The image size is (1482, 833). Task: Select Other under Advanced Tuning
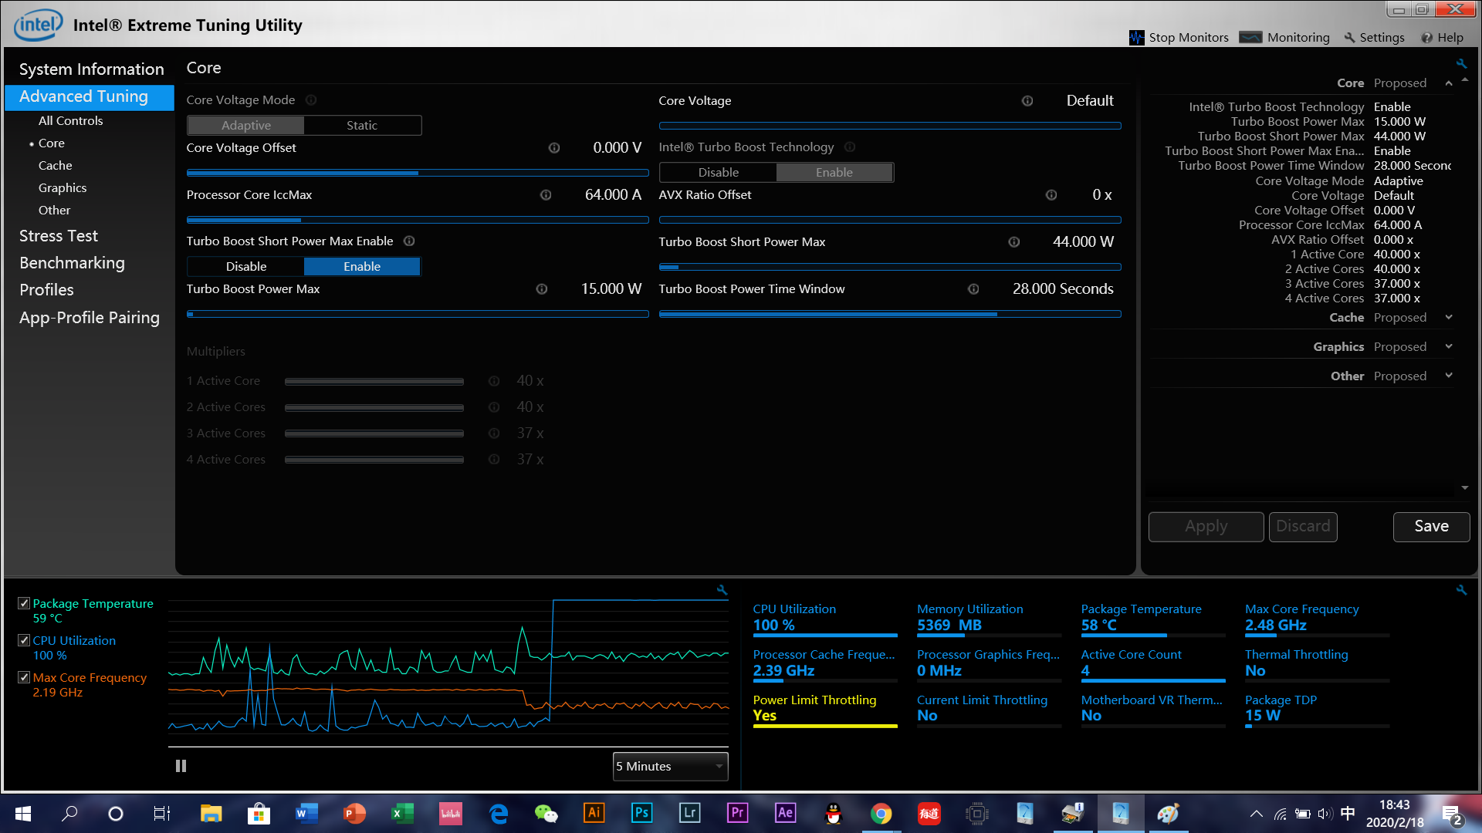tap(54, 211)
